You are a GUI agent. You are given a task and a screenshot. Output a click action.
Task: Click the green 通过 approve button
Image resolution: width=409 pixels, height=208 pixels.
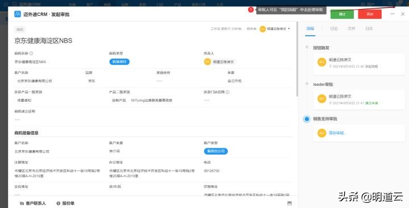point(342,14)
